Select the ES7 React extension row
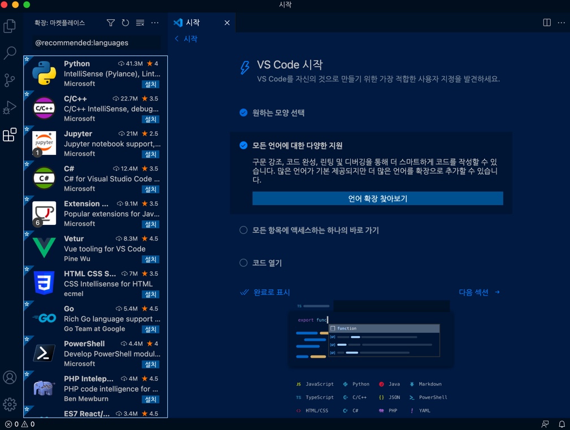Screen dimensions: 570x430 [95, 412]
